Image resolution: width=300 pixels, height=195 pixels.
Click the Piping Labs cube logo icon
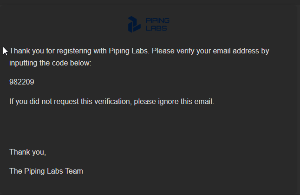click(134, 24)
